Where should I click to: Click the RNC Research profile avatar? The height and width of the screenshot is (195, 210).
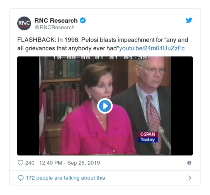click(x=24, y=23)
